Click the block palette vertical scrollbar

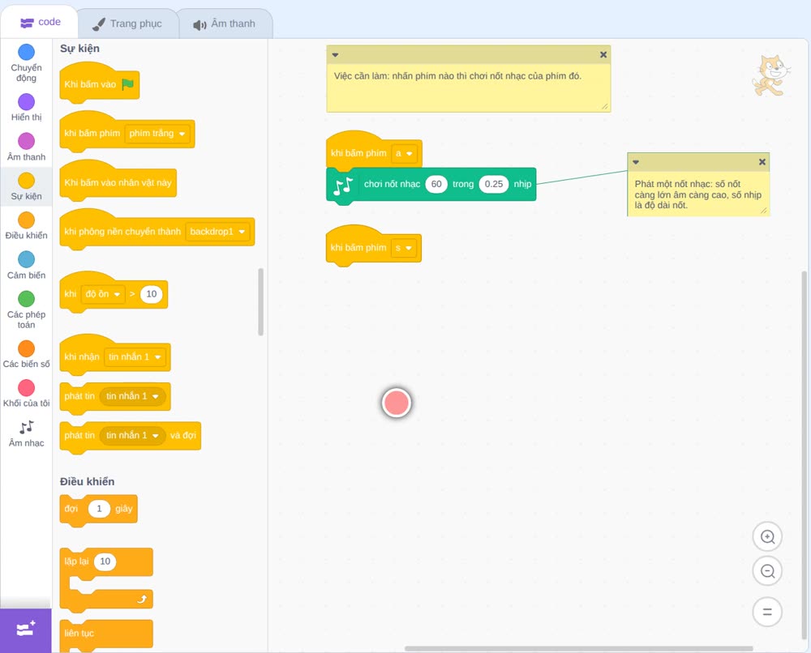[260, 301]
